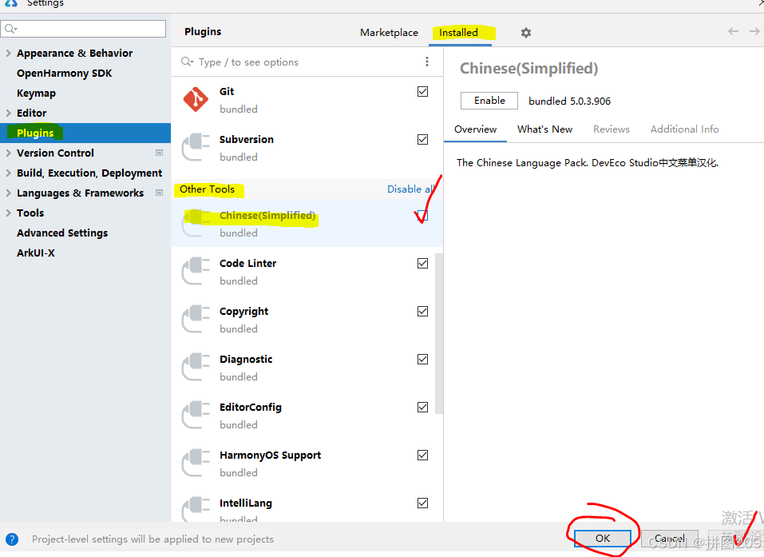Click the help question mark icon
Screen dimensions: 764x557
pyautogui.click(x=12, y=539)
